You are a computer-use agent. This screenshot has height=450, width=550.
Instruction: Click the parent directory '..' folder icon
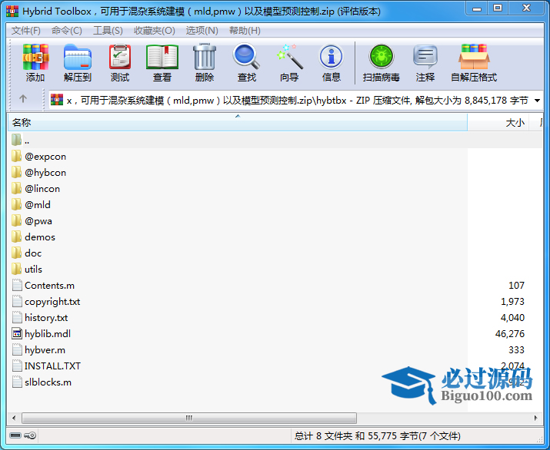tap(16, 140)
